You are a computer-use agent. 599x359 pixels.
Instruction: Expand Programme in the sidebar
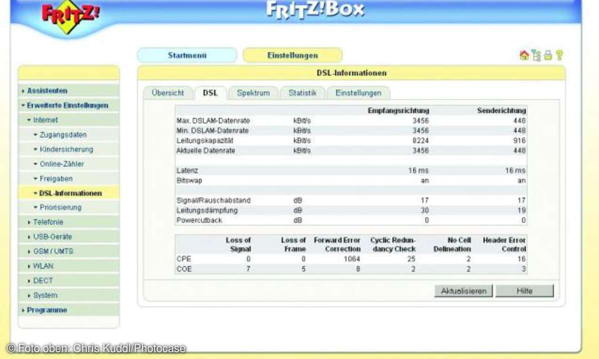69,310
